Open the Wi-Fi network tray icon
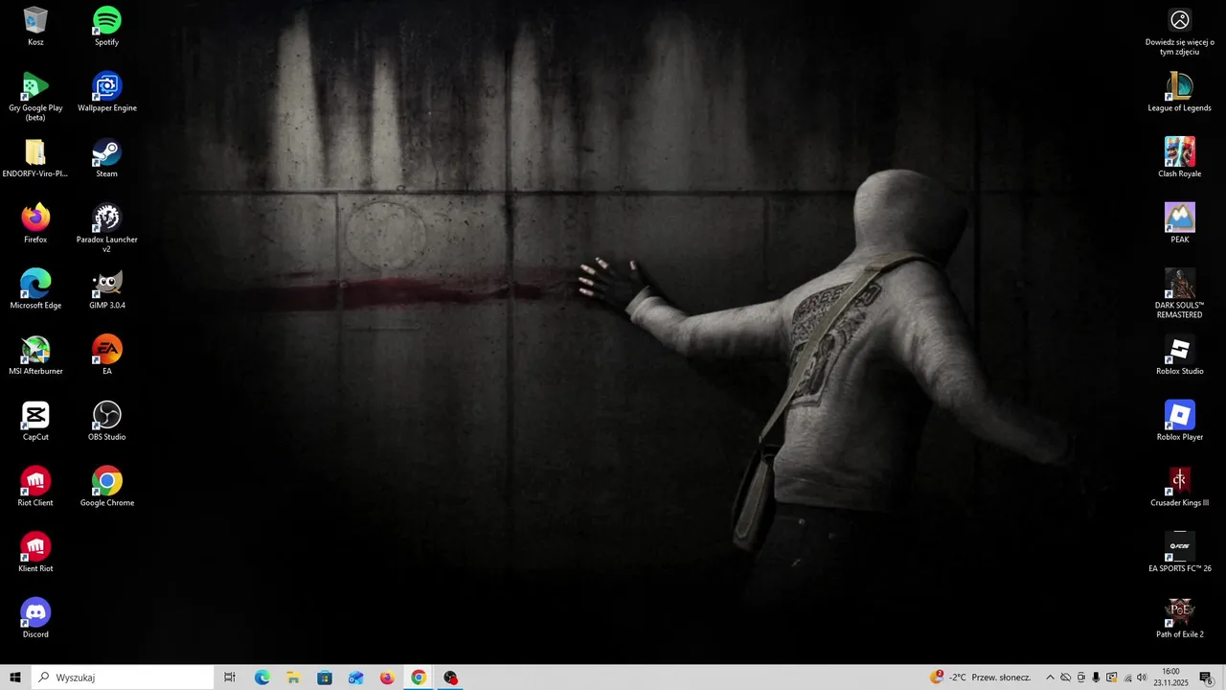The width and height of the screenshot is (1226, 690). tap(1126, 678)
